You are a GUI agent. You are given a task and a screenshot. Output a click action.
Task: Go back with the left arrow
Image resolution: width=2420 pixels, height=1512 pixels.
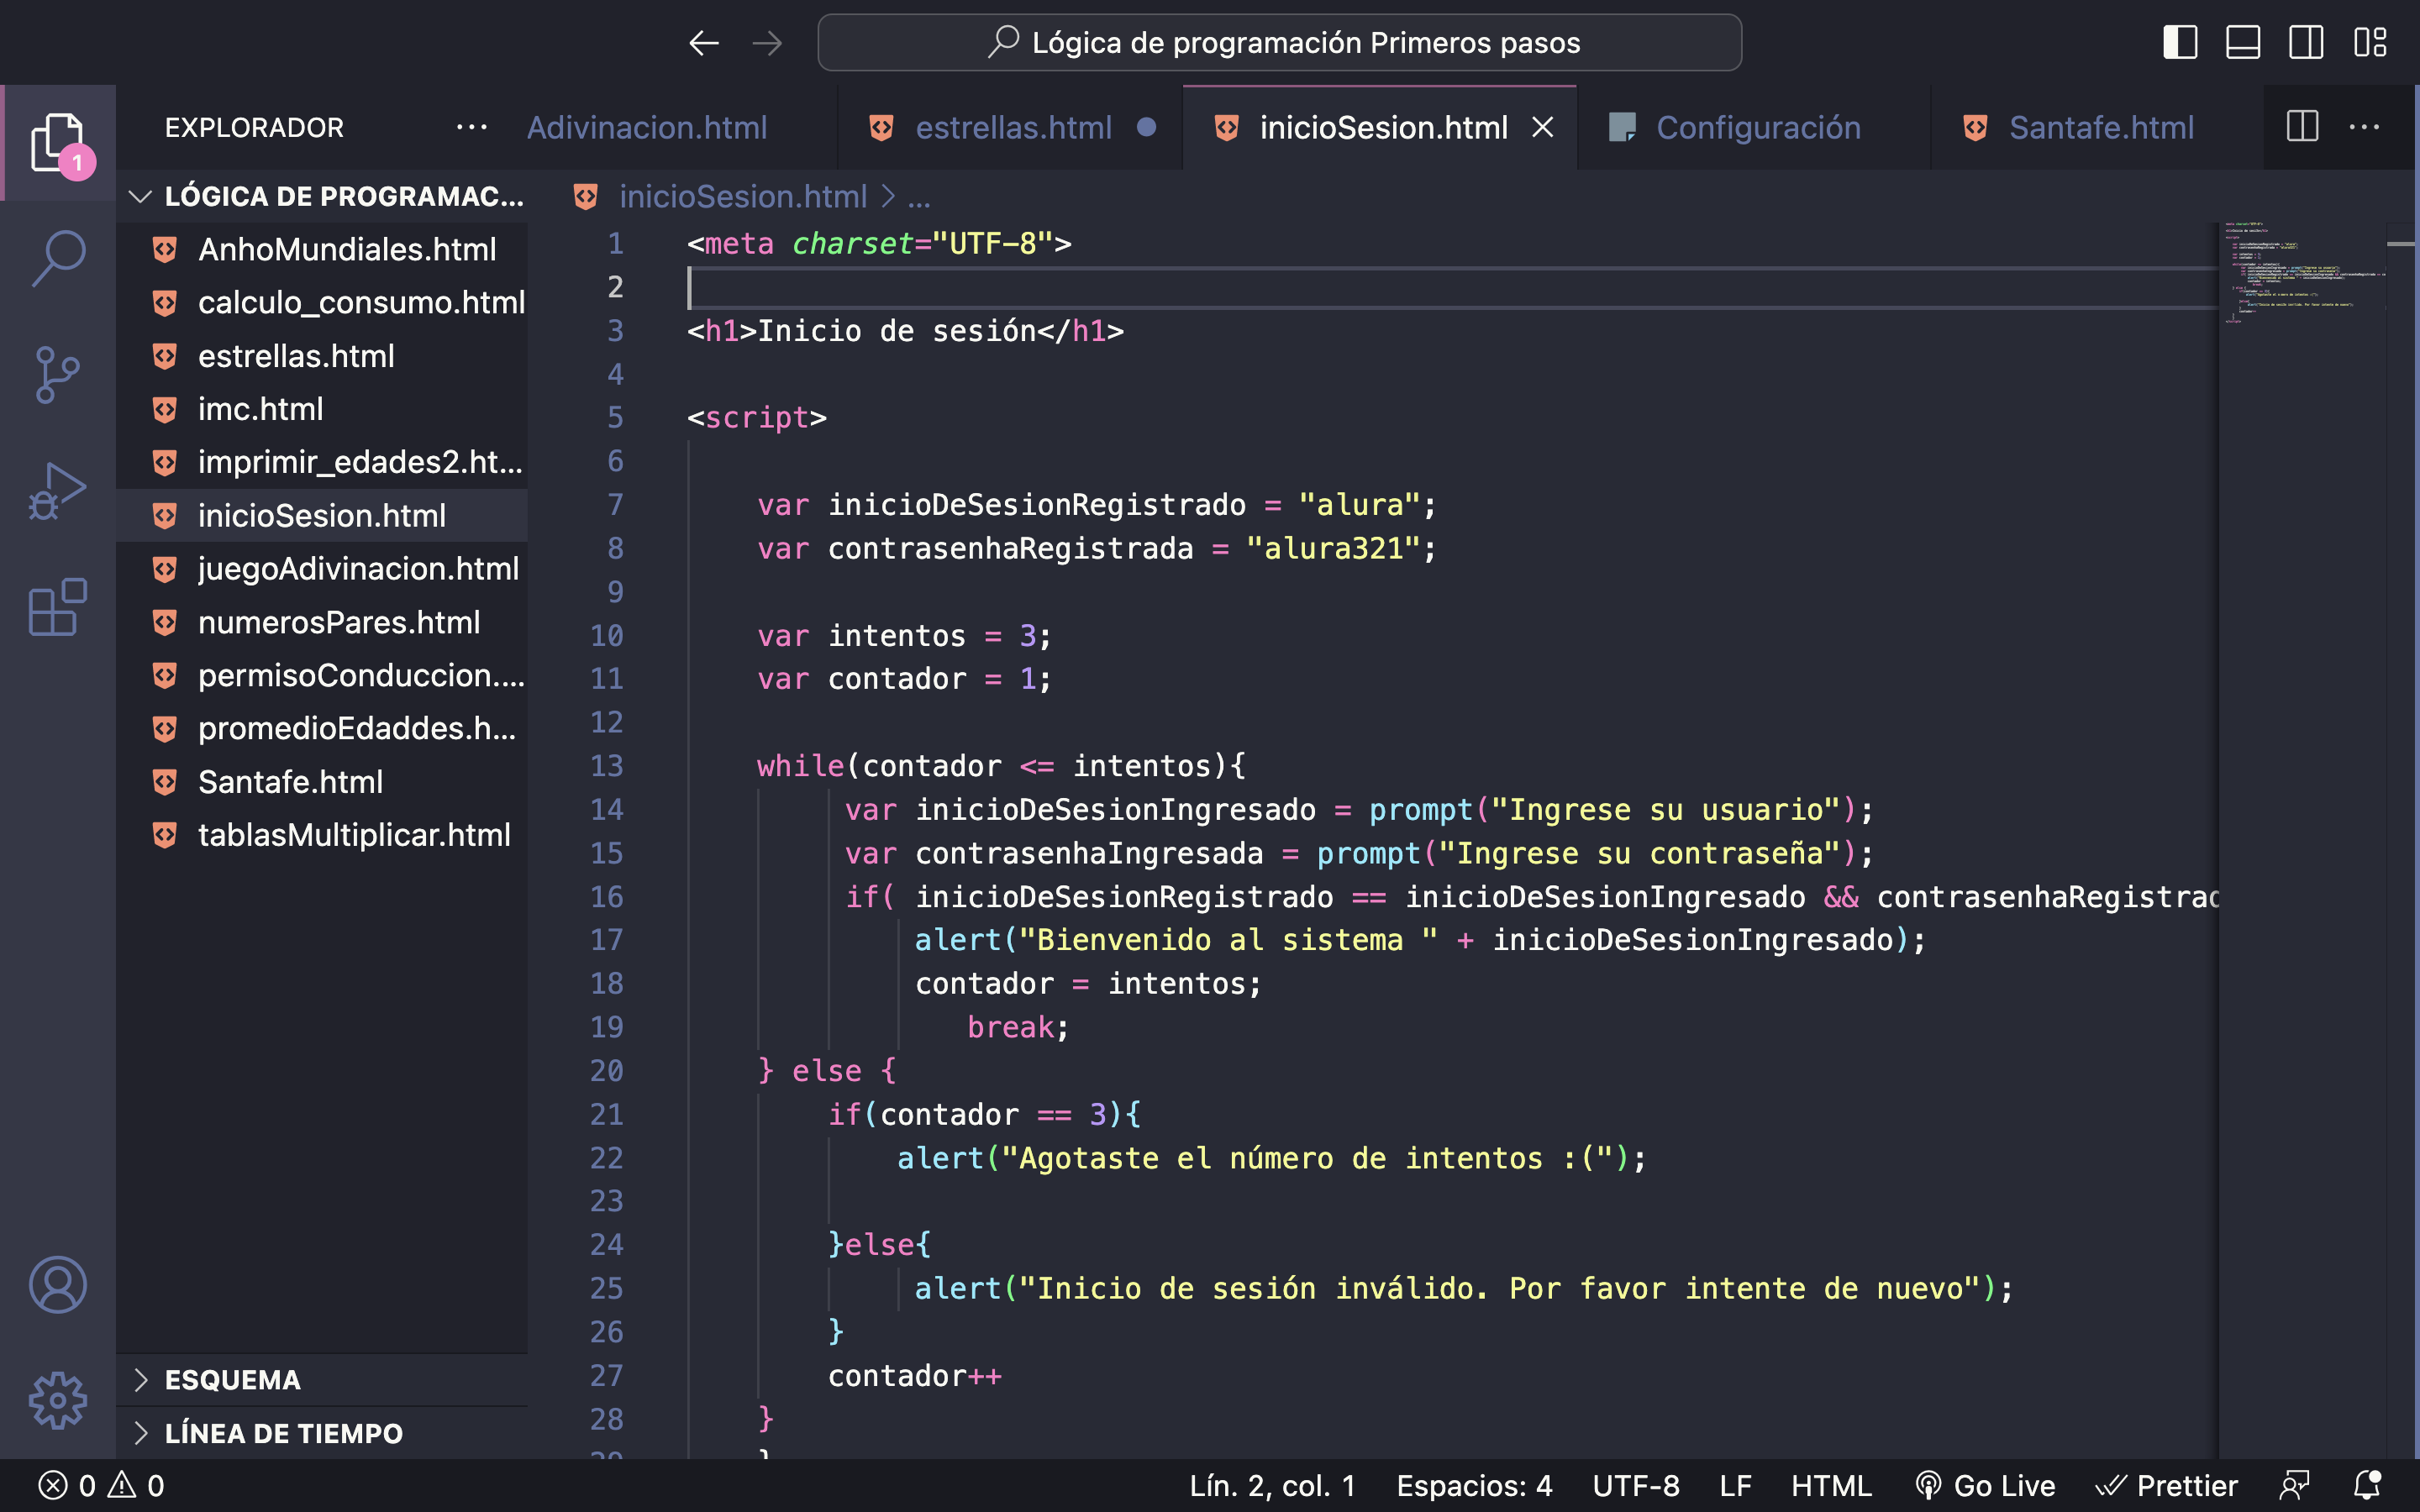(704, 43)
